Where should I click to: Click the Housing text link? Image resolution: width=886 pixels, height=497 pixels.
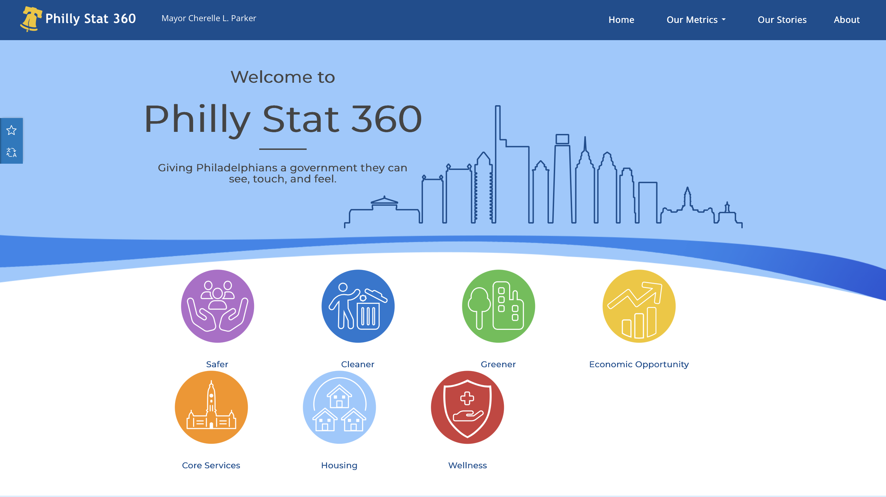pyautogui.click(x=339, y=466)
